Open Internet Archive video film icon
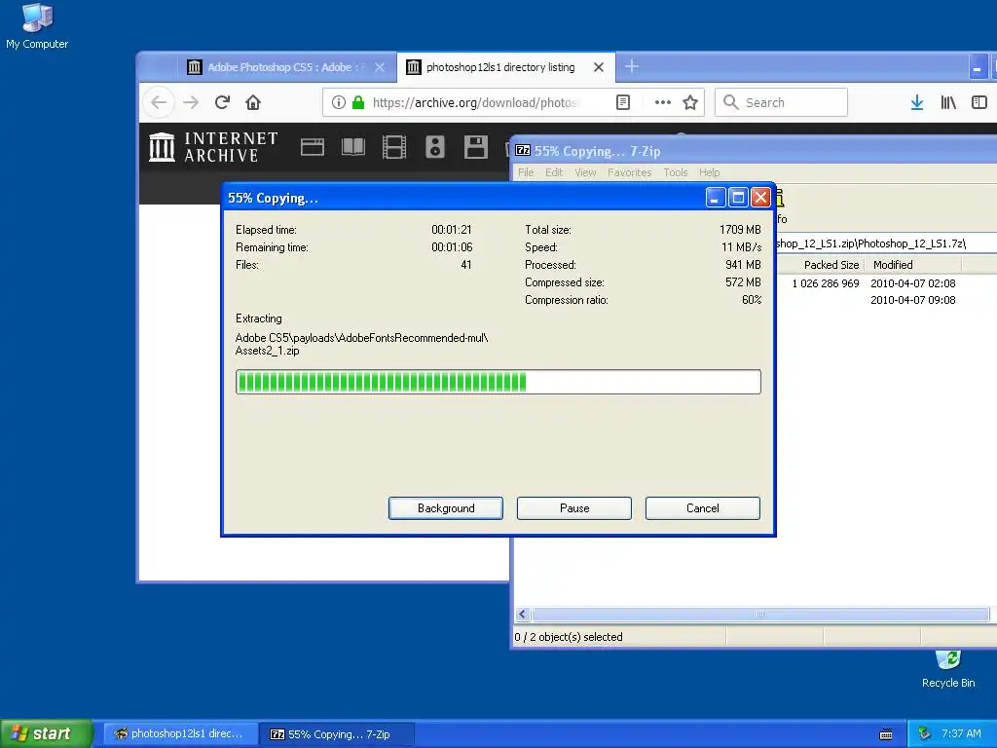The image size is (997, 748). pyautogui.click(x=393, y=147)
